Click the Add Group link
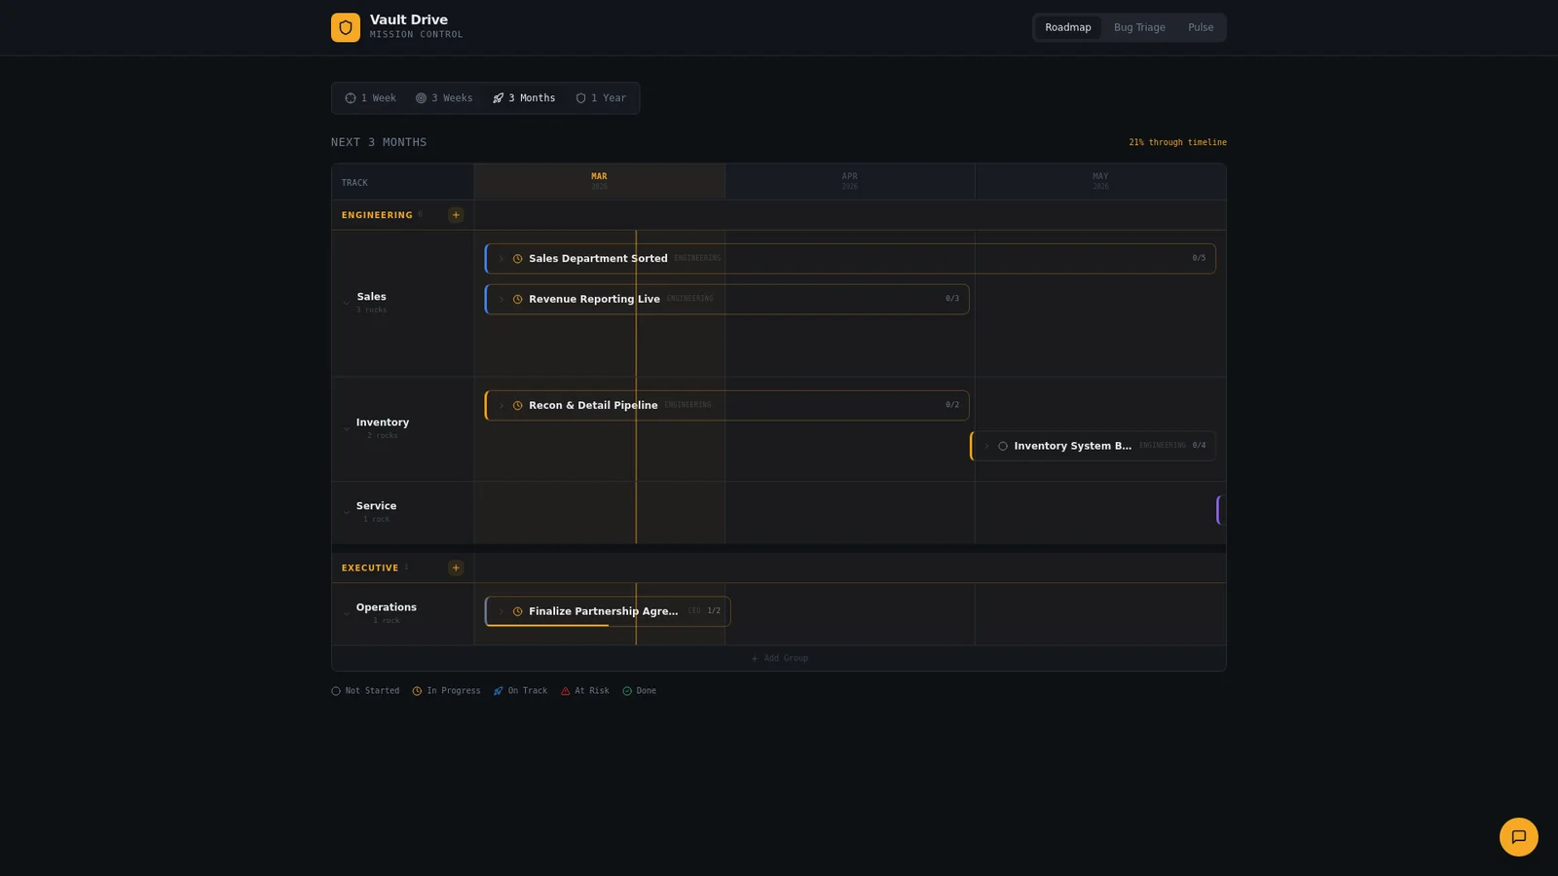Viewport: 1558px width, 876px height. coord(779,658)
